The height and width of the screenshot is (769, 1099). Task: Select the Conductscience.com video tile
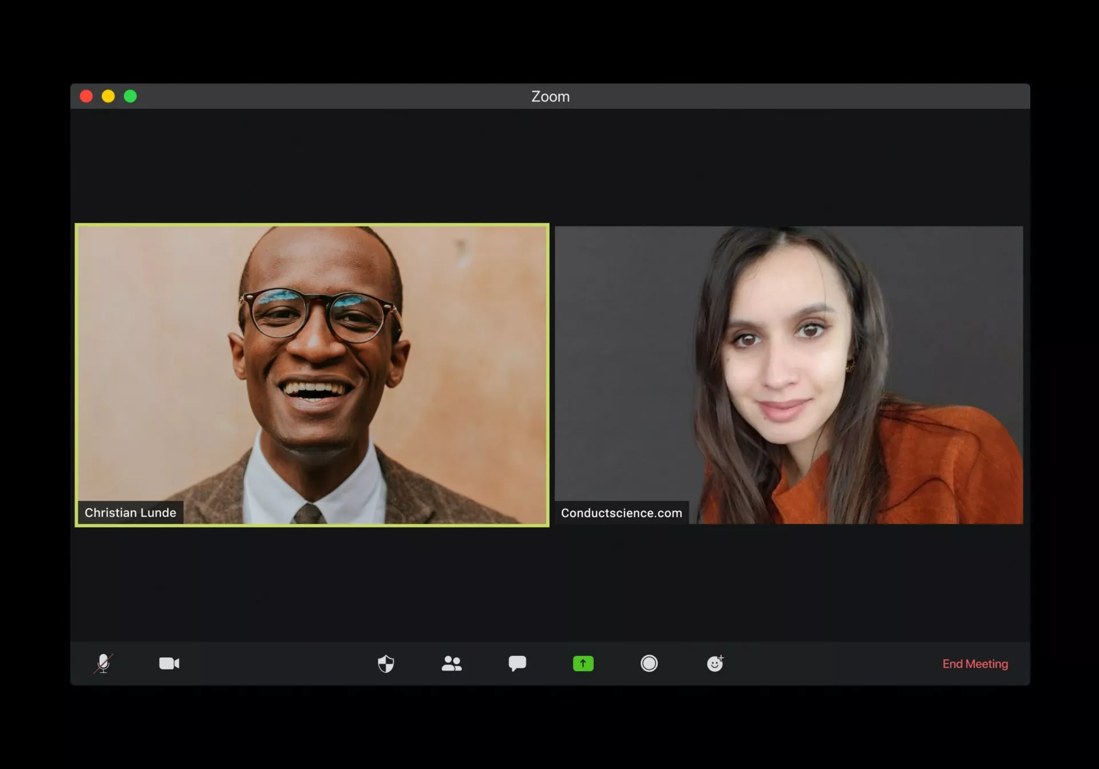tap(789, 375)
